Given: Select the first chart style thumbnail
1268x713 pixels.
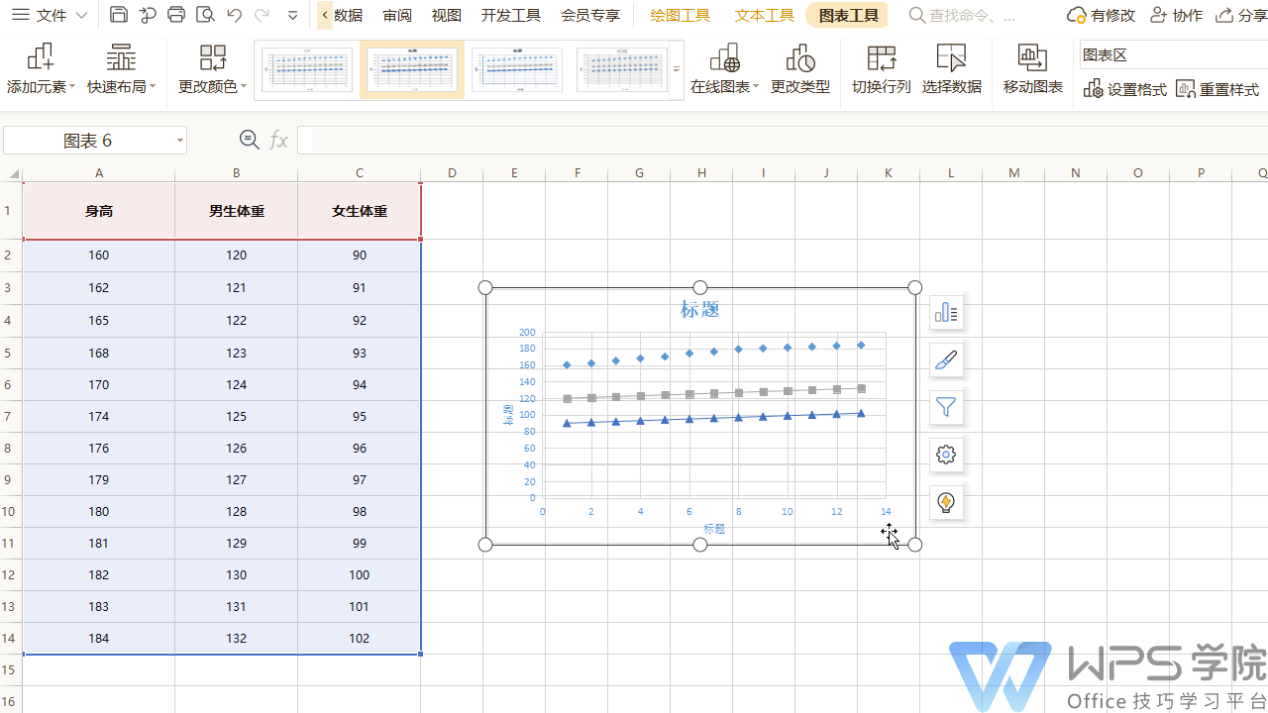Looking at the screenshot, I should pos(307,69).
